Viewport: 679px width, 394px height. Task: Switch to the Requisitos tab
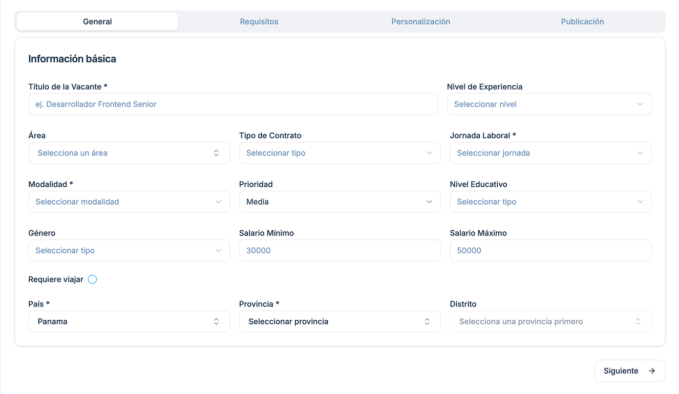pyautogui.click(x=259, y=21)
